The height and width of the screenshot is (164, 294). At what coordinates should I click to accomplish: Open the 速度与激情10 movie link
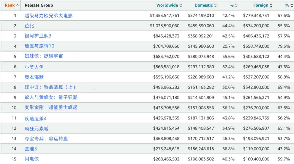click(39, 46)
